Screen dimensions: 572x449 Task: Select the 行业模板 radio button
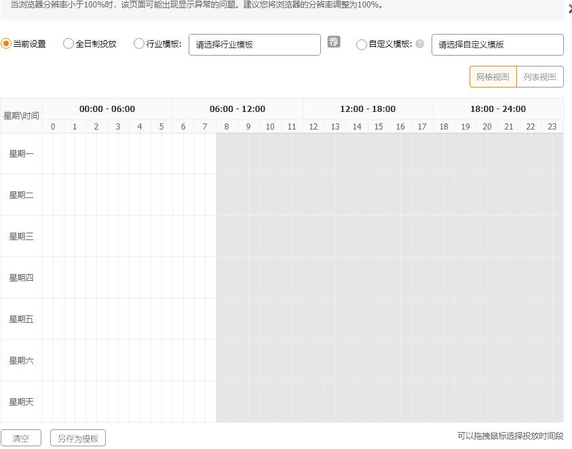[138, 43]
